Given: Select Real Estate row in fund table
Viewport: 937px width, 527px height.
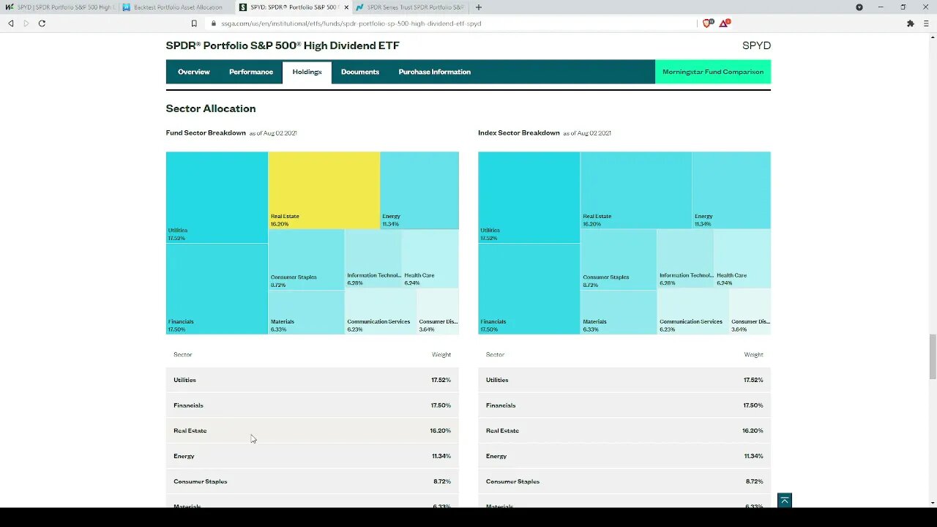Looking at the screenshot, I should pos(313,430).
